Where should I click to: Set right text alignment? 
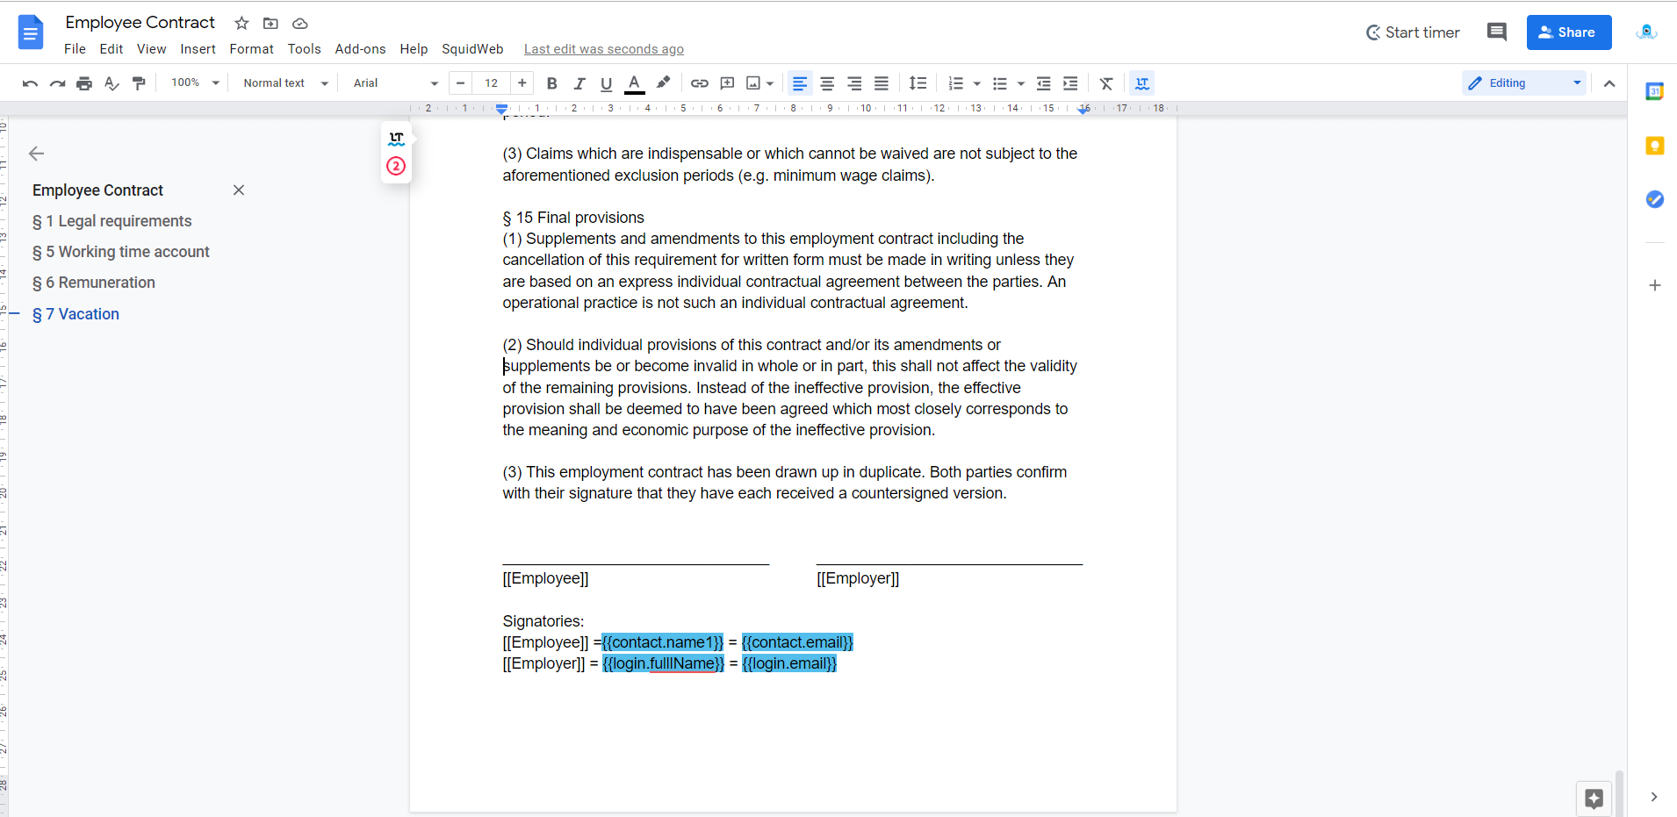(x=854, y=83)
